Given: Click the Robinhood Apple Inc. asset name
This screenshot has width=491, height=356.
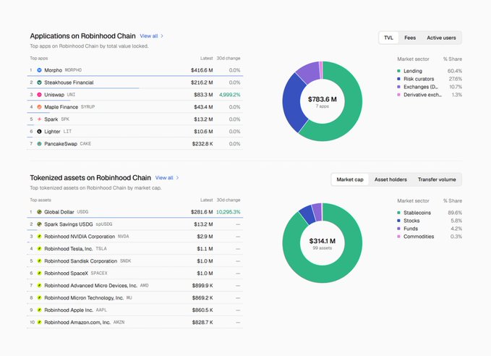Looking at the screenshot, I should tap(69, 310).
